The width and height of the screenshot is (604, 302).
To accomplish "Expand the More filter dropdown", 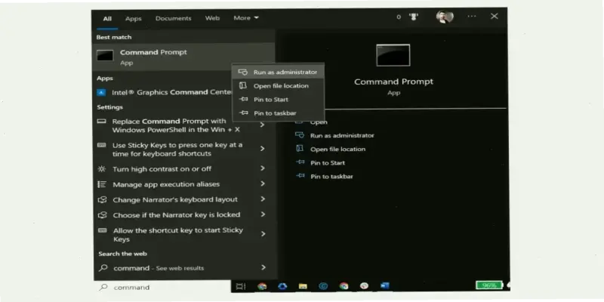I will pyautogui.click(x=246, y=17).
